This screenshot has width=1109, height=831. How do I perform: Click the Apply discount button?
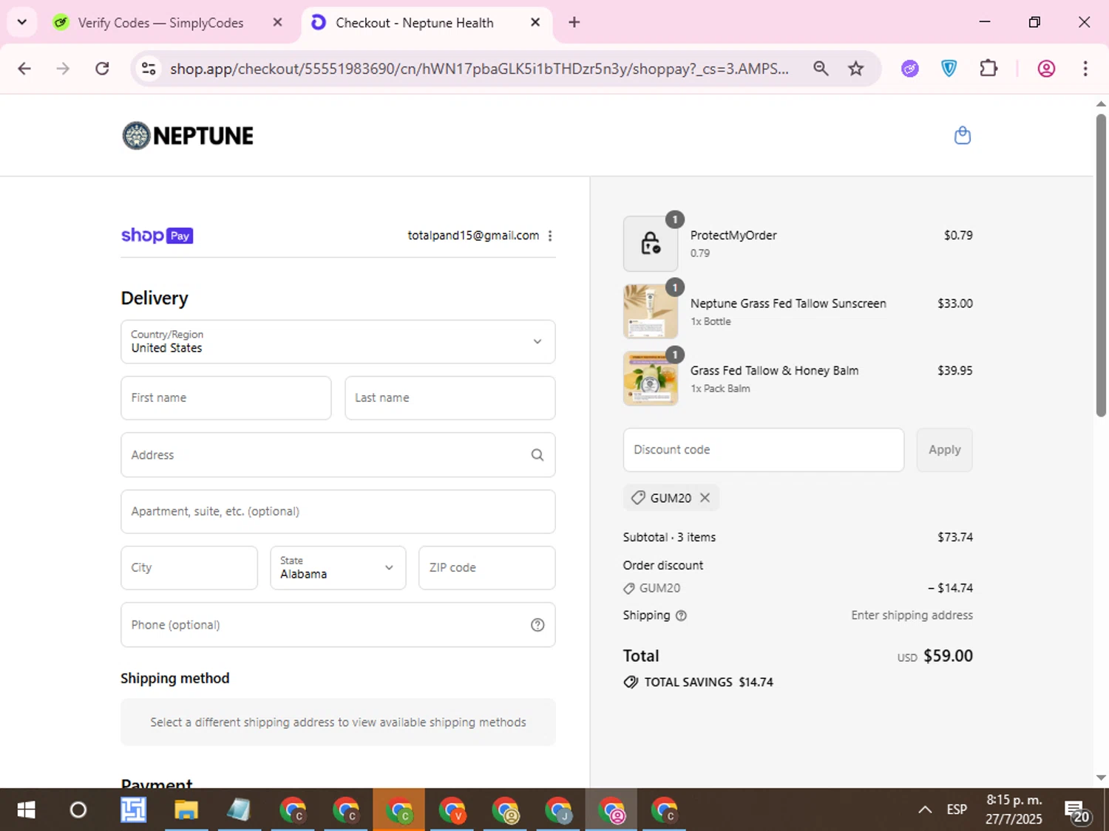click(944, 450)
